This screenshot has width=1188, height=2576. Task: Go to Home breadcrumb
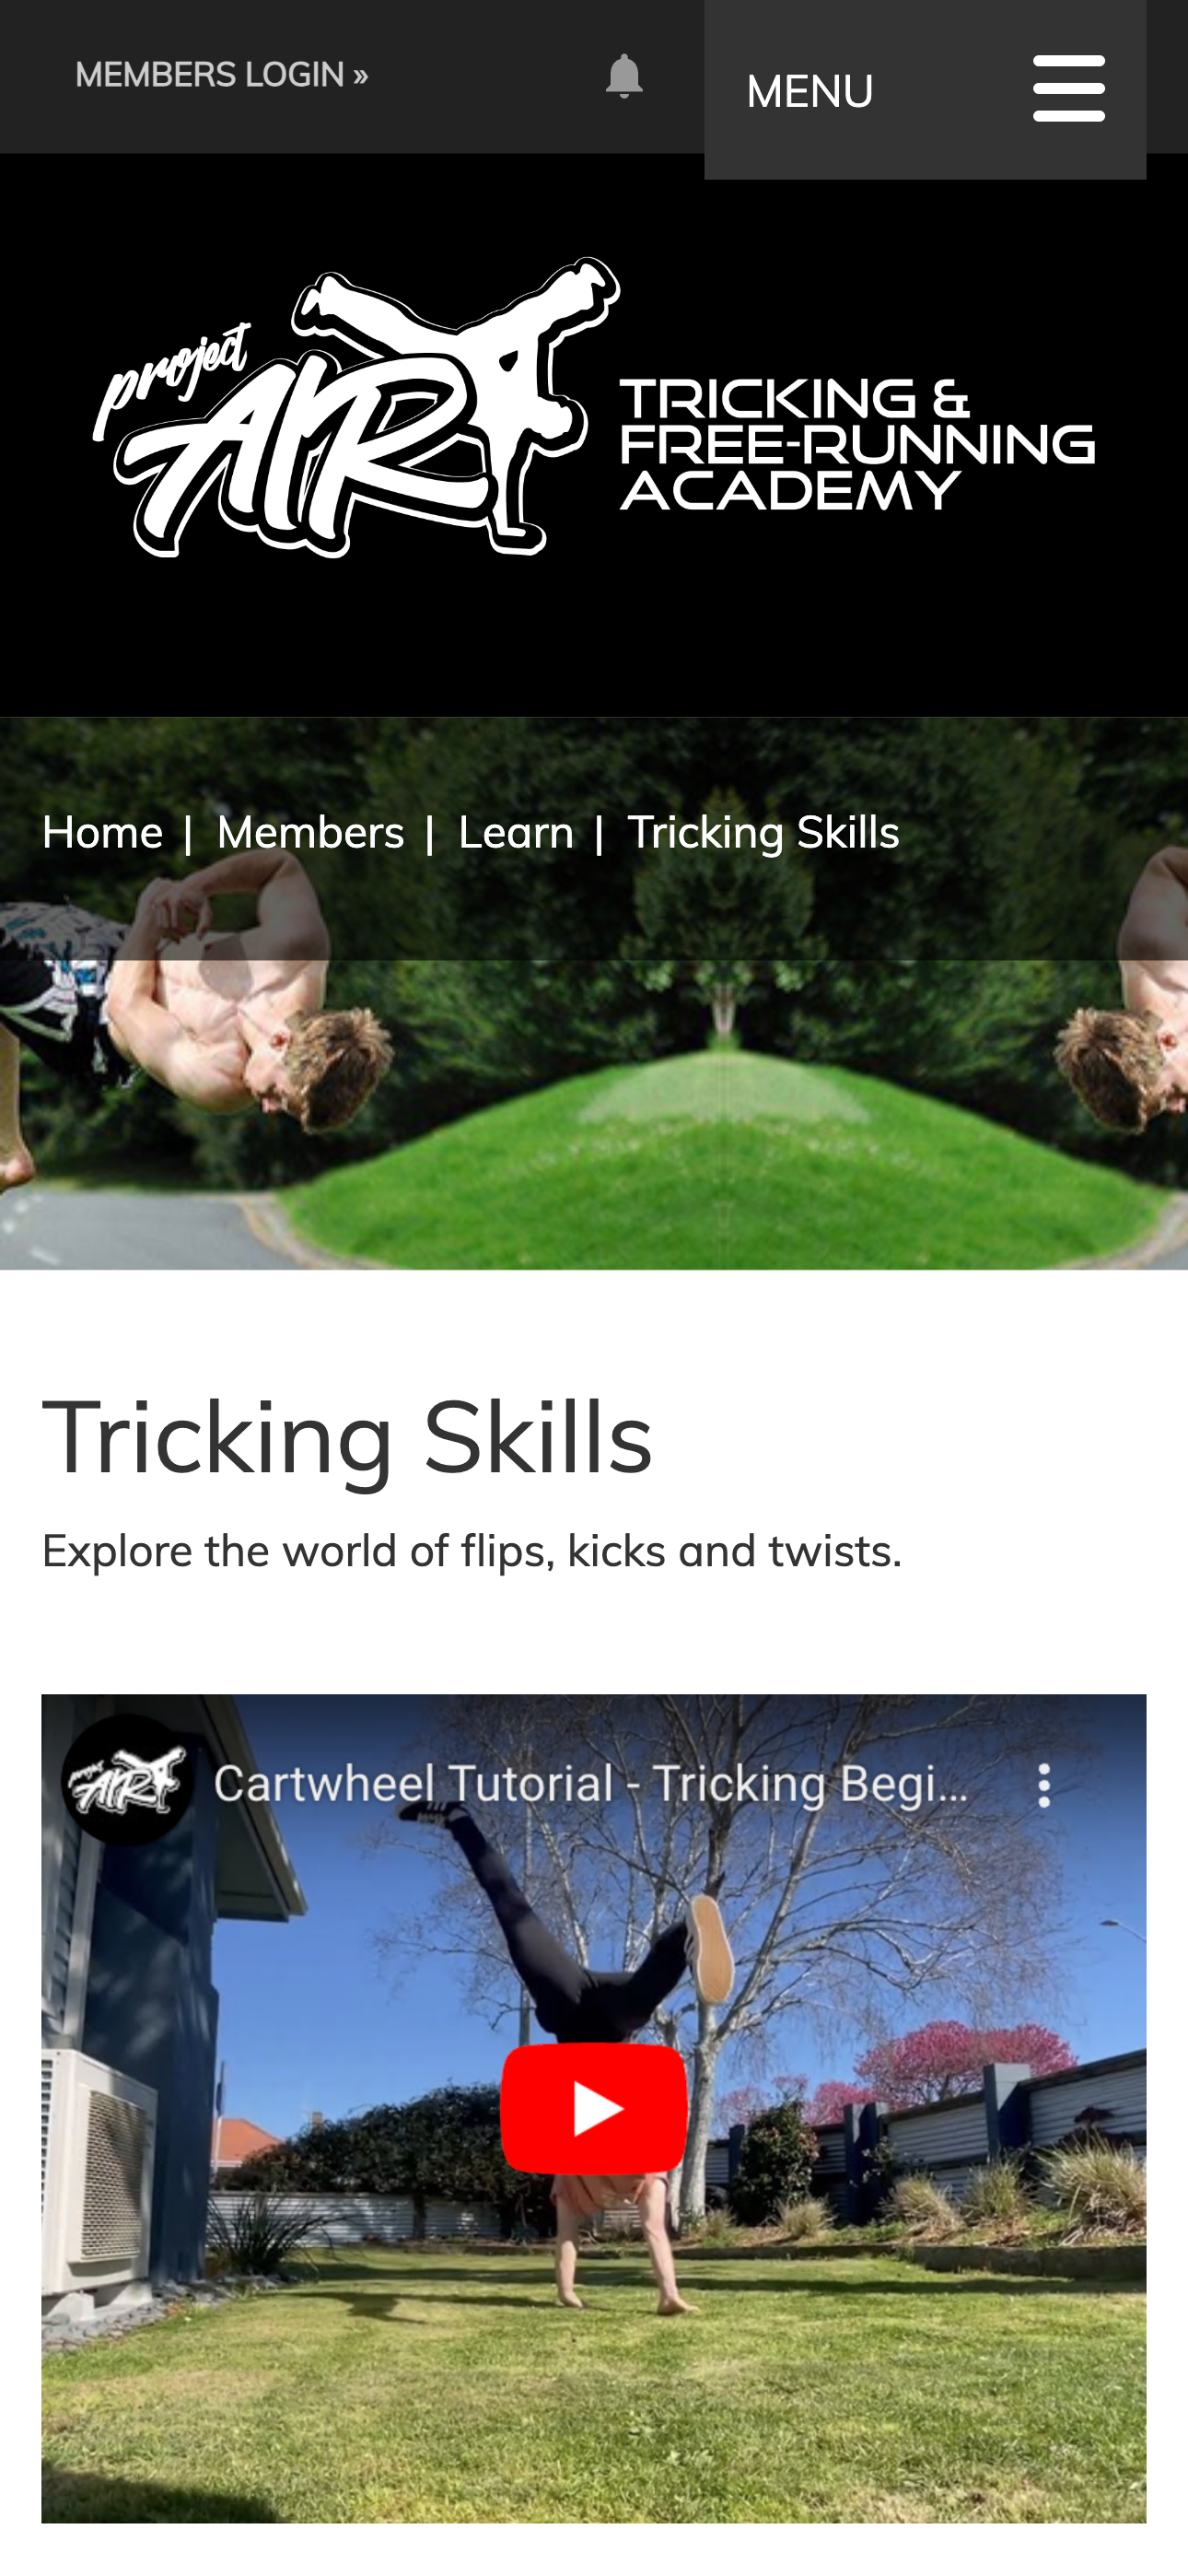(102, 832)
